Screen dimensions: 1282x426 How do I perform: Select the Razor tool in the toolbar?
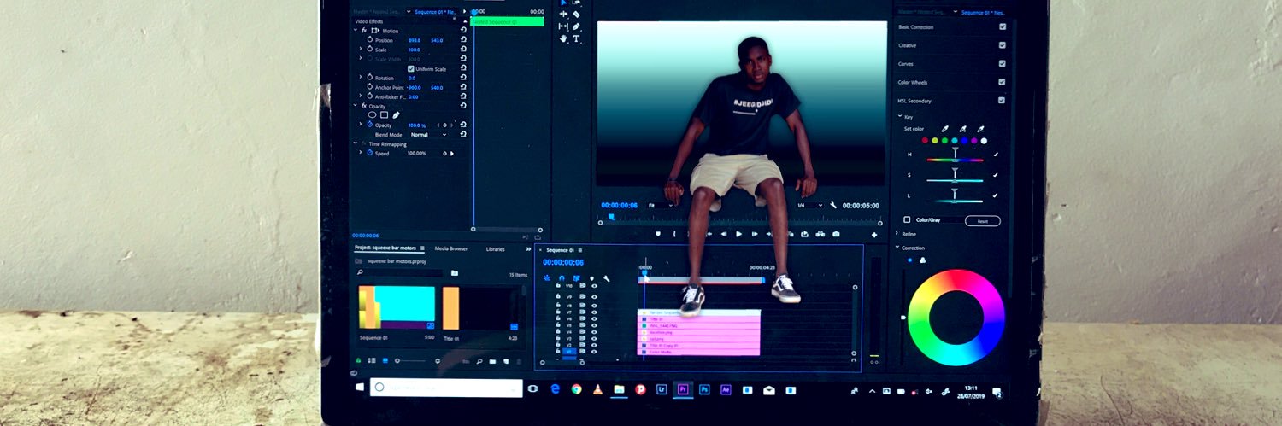[x=576, y=14]
